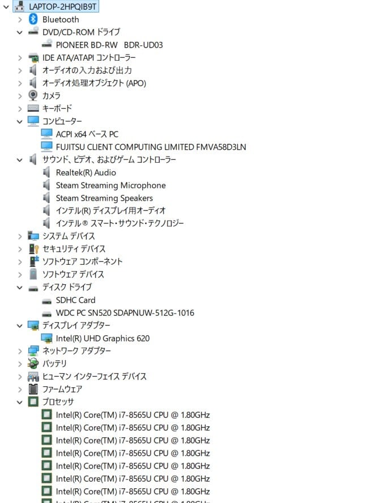Click the DVD/CD-ROM drive category icon
388x503 pixels.
[33, 31]
